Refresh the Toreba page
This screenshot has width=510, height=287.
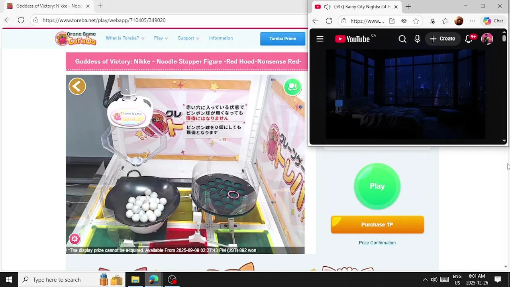21,20
